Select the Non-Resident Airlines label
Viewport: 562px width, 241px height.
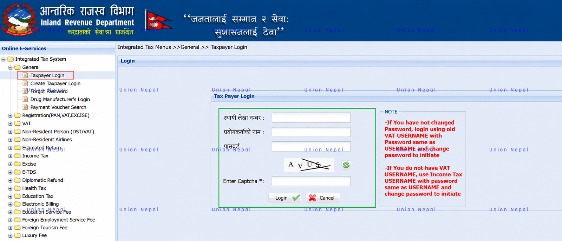(x=47, y=140)
